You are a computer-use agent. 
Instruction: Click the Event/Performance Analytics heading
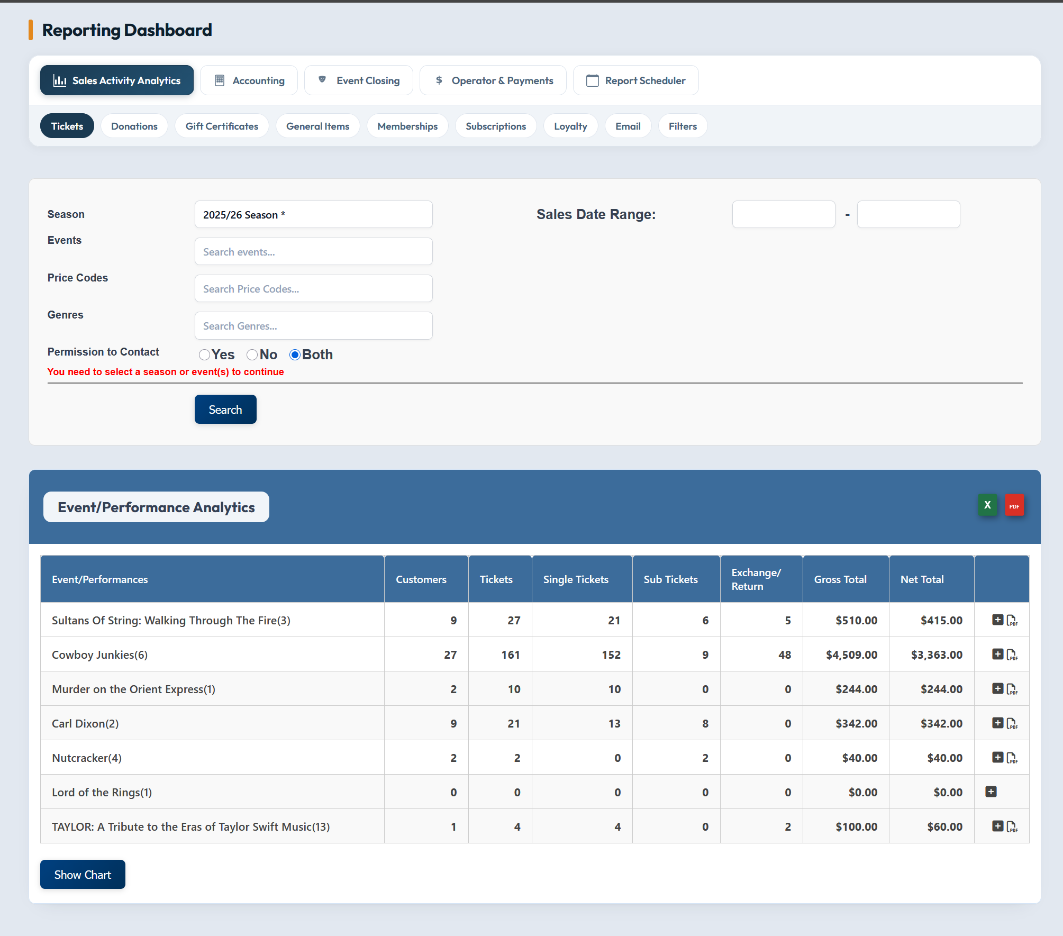click(x=156, y=507)
